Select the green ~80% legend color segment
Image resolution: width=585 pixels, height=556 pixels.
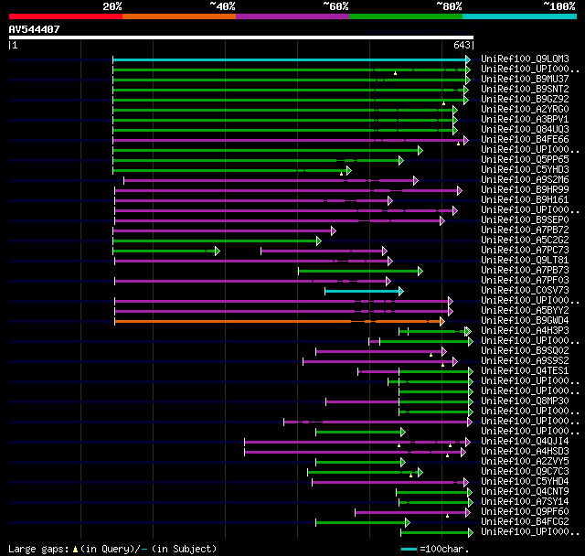click(x=406, y=16)
